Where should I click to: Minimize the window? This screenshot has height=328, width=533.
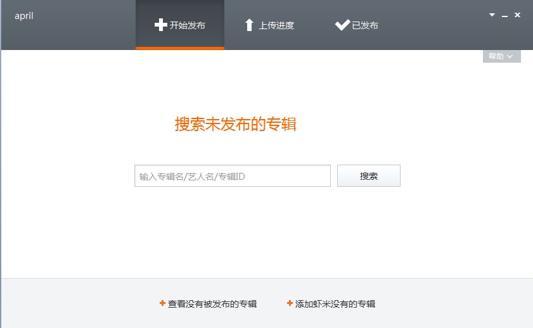[x=504, y=16]
